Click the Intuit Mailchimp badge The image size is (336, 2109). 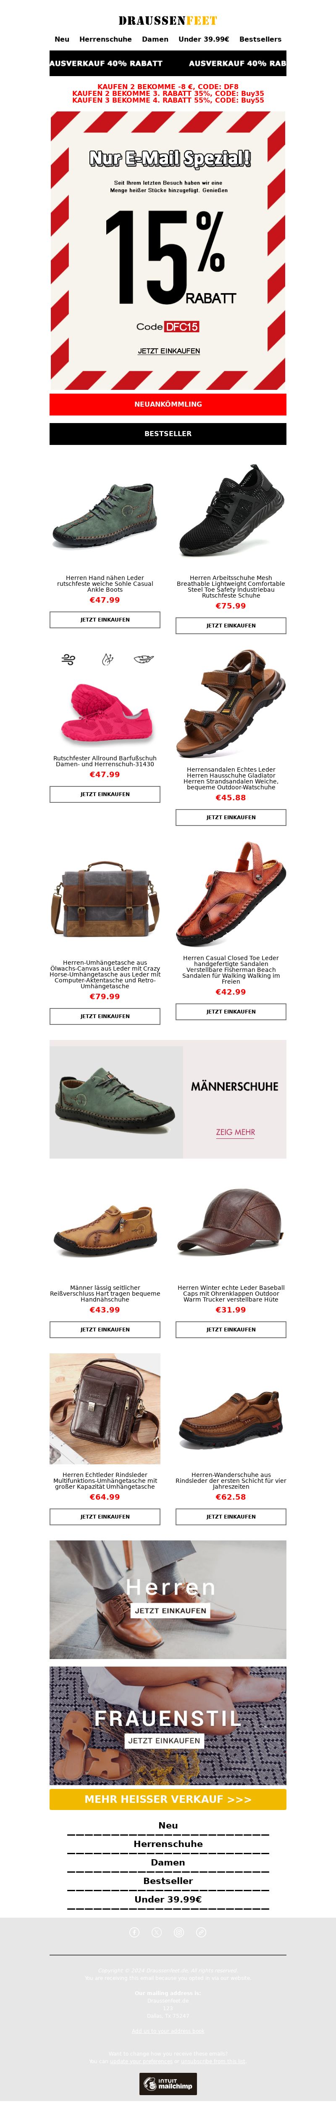[x=168, y=2084]
